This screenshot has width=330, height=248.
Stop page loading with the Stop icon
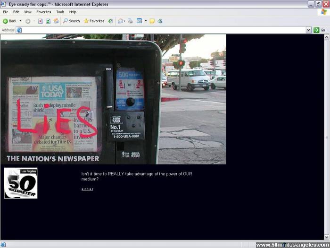tap(40, 21)
